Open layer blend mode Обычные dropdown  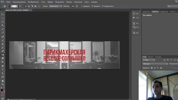[155, 64]
